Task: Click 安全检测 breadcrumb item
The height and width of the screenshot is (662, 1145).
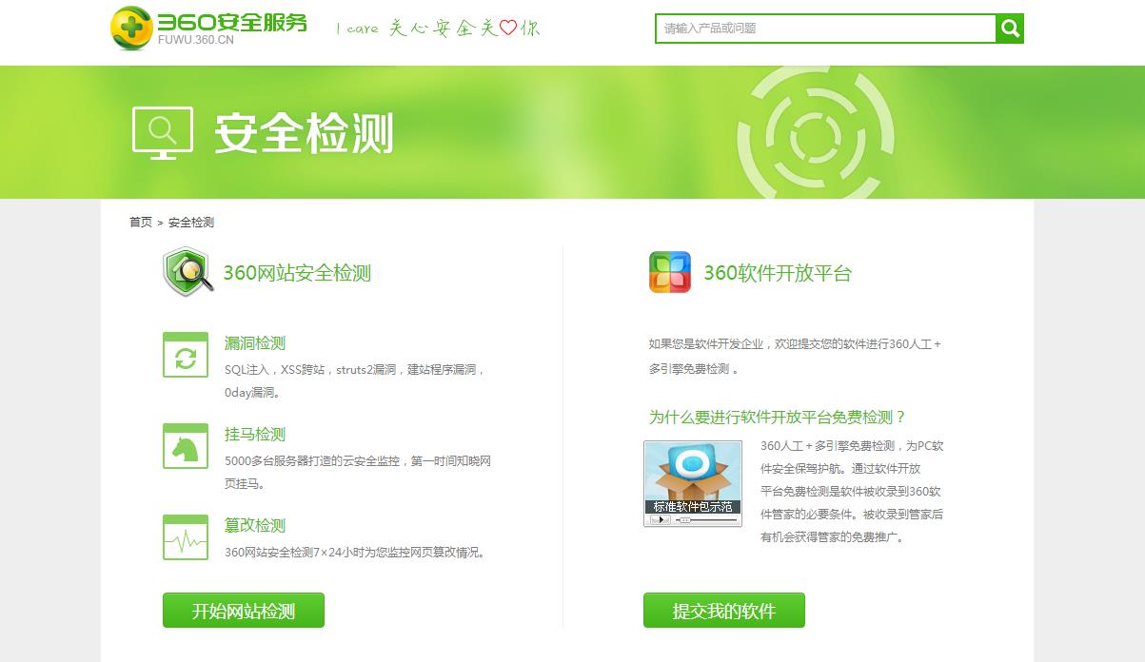Action: (x=191, y=223)
